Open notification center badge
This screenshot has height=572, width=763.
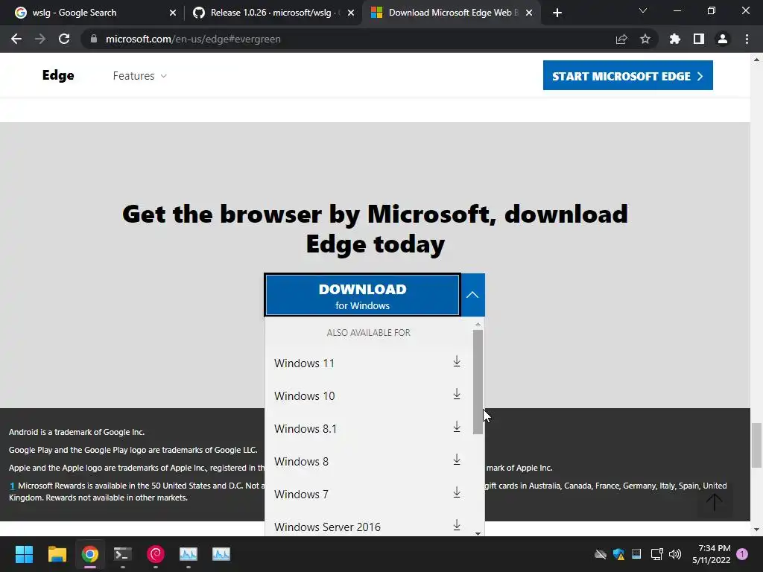tap(742, 554)
